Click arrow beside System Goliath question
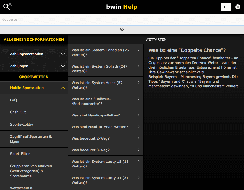Viewport: 244px width, 190px height. [138, 66]
